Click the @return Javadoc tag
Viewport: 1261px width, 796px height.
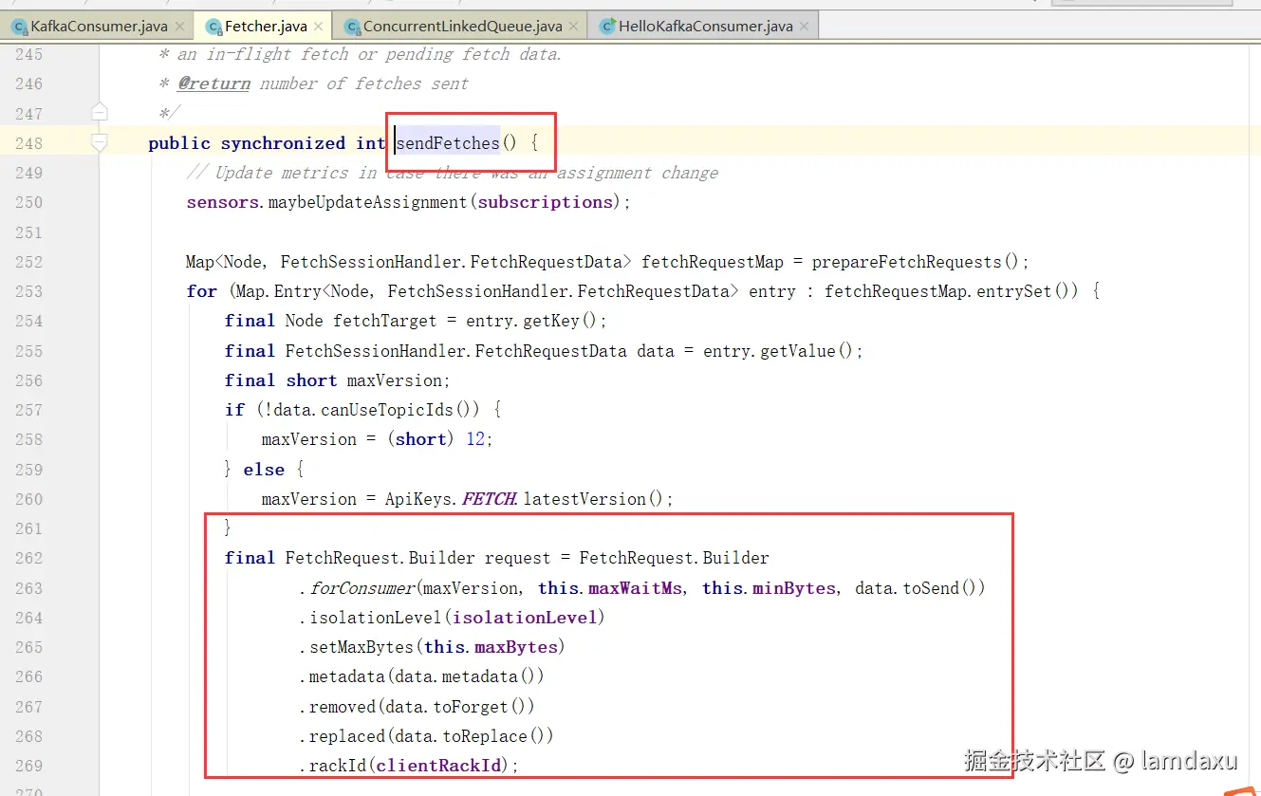tap(214, 83)
